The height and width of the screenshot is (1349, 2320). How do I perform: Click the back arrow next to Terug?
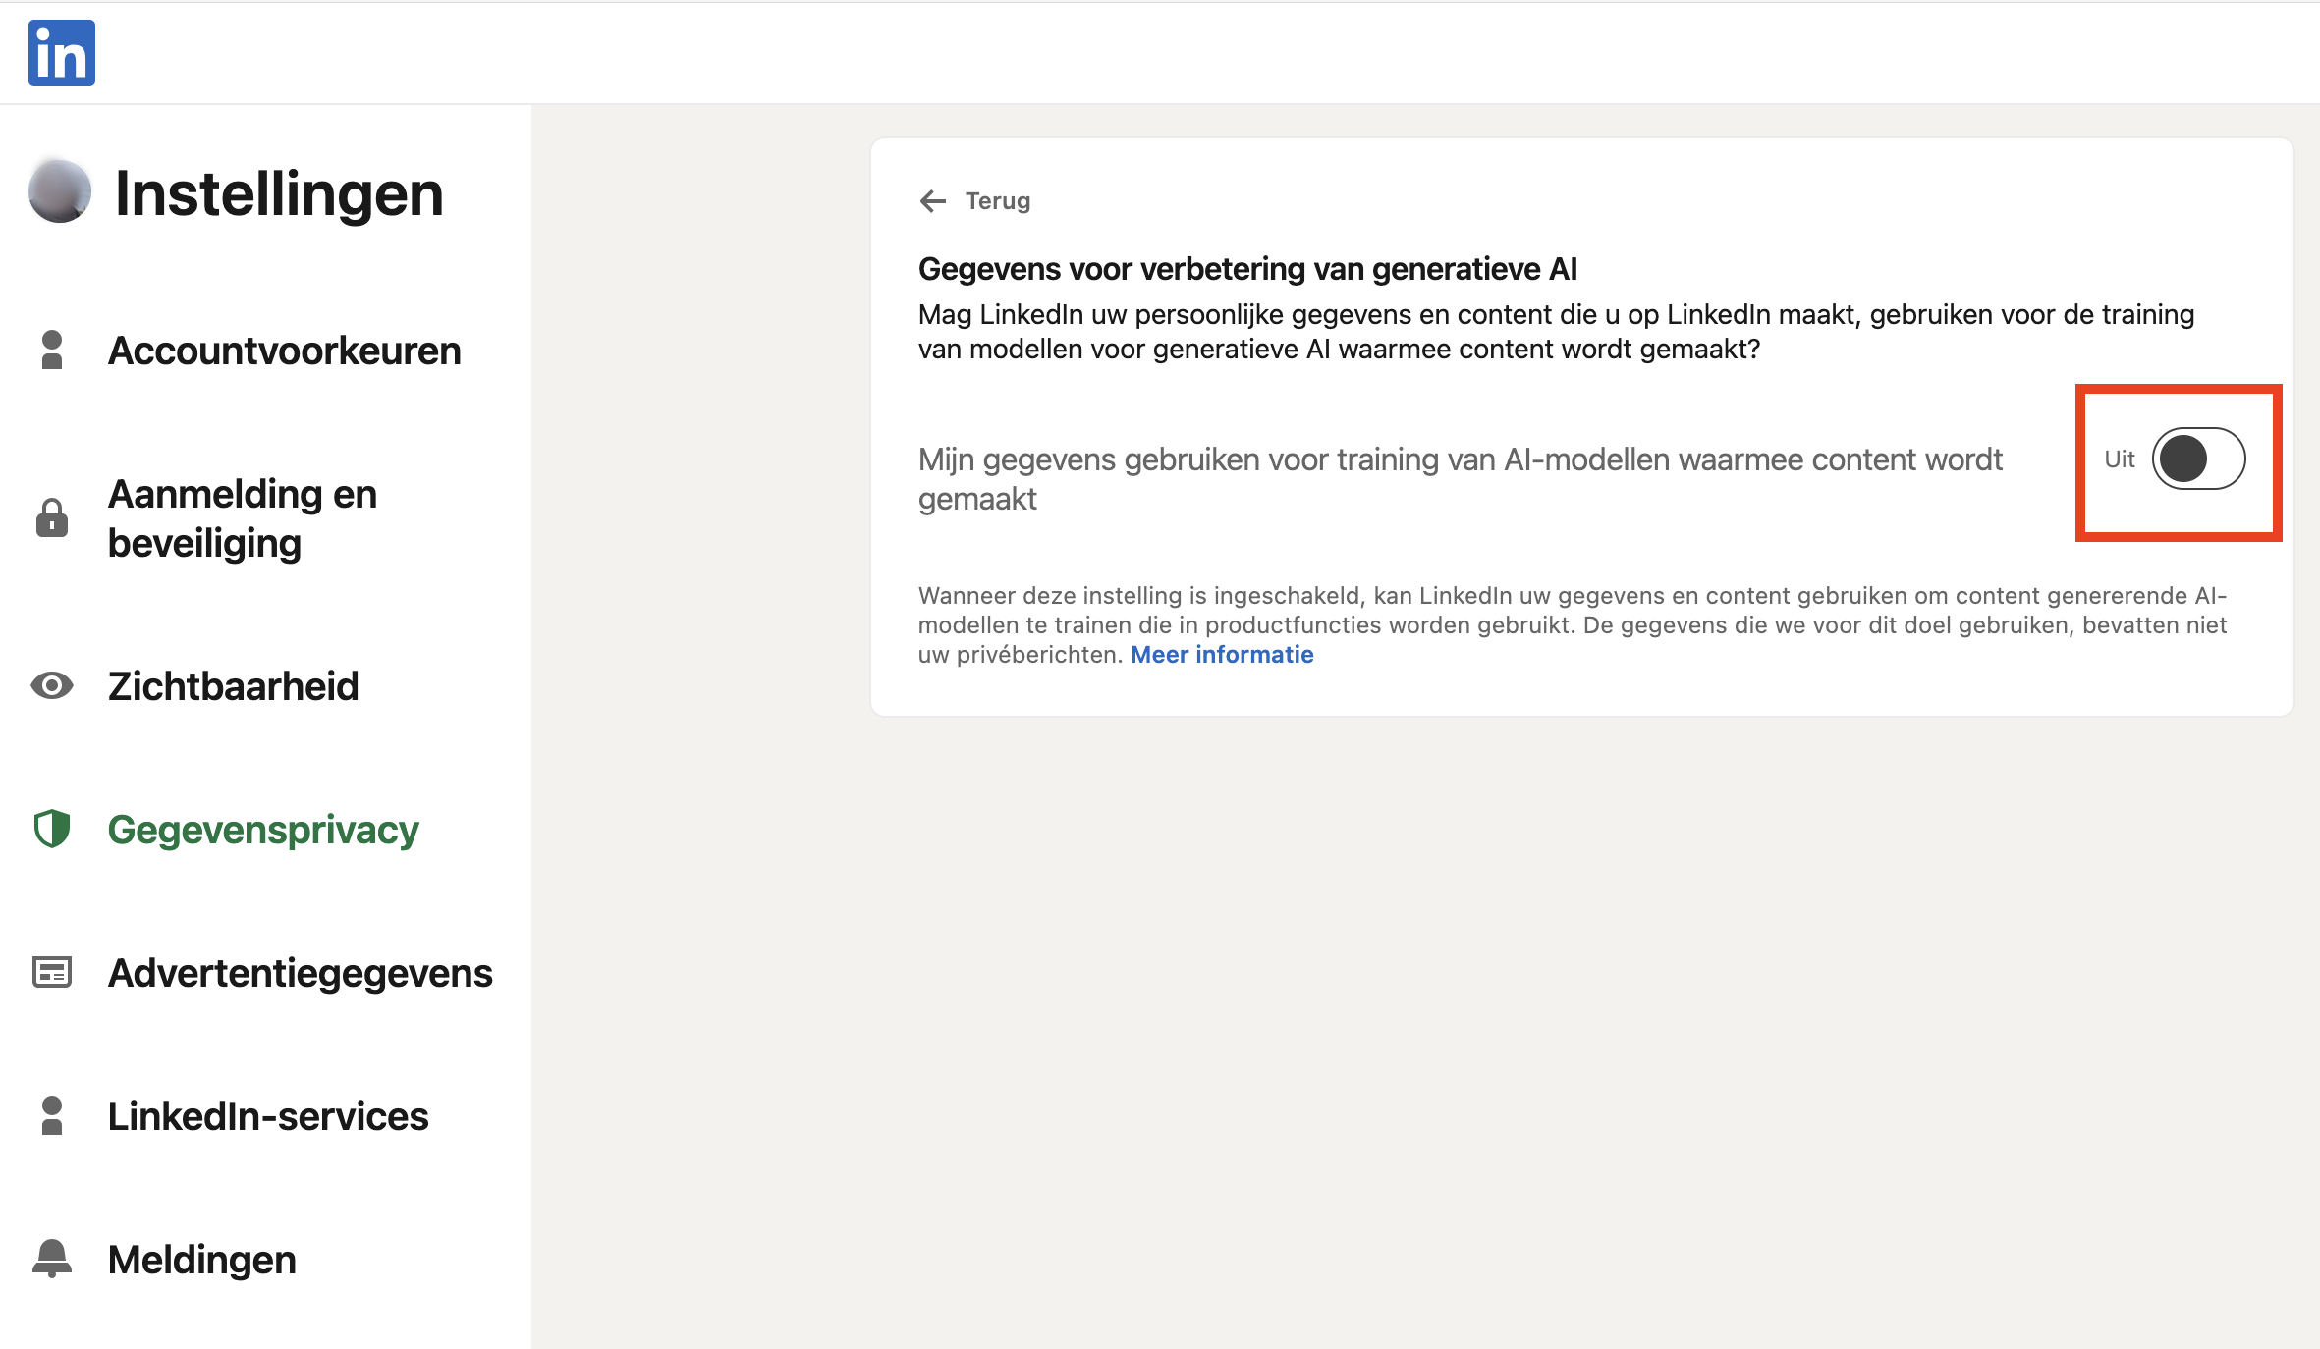pyautogui.click(x=932, y=200)
